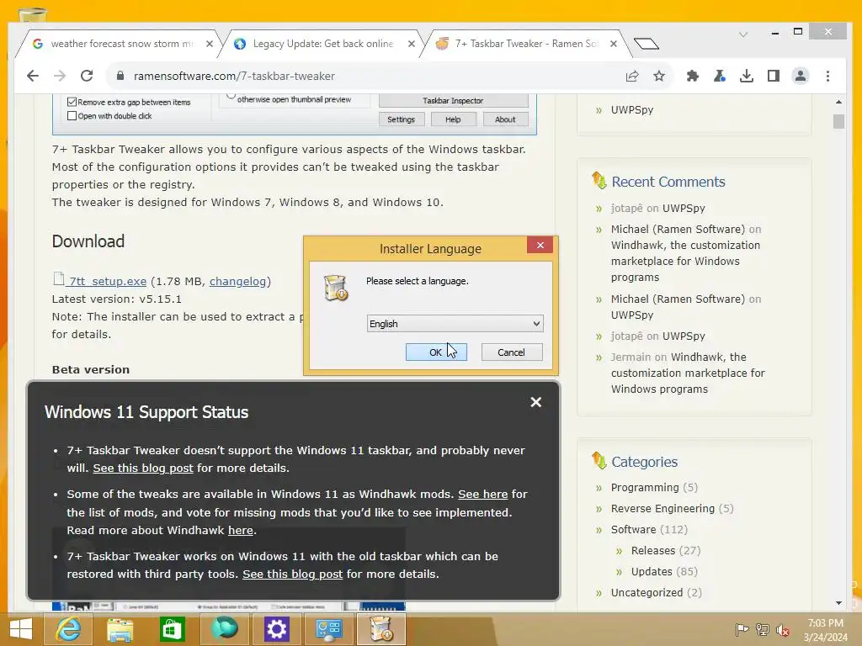Click the Taskbar Inspector button
862x646 pixels.
[x=453, y=101]
